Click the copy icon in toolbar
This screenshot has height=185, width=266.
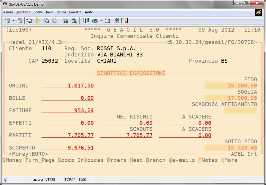click(x=47, y=20)
